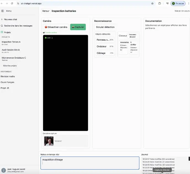Click the plus icon for Nouveau chat

coord(2,20)
